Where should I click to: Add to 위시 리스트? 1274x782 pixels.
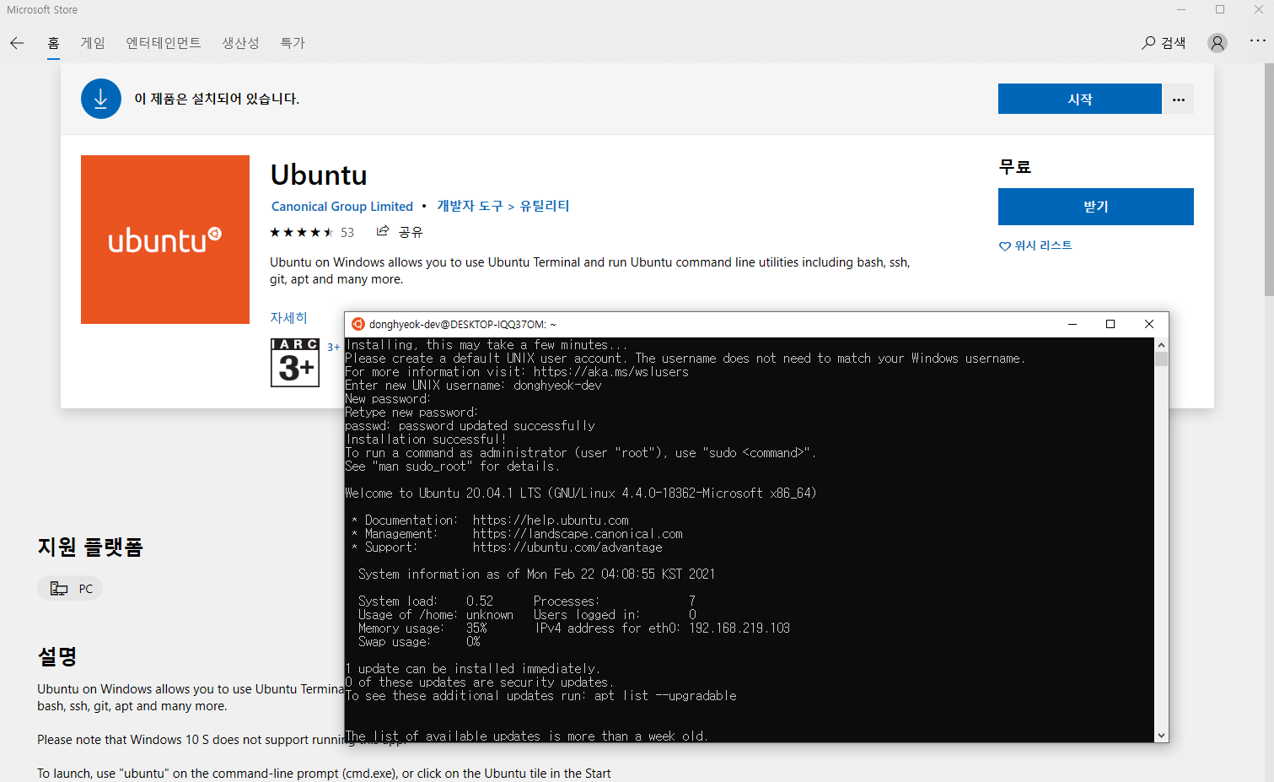[1035, 245]
